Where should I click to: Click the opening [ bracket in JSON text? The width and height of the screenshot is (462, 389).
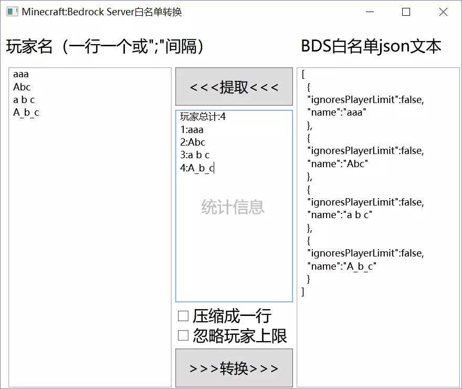pyautogui.click(x=303, y=74)
